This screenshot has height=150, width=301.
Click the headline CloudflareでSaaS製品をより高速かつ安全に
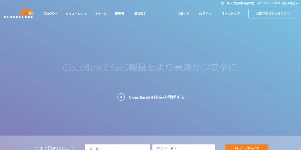[x=150, y=68]
